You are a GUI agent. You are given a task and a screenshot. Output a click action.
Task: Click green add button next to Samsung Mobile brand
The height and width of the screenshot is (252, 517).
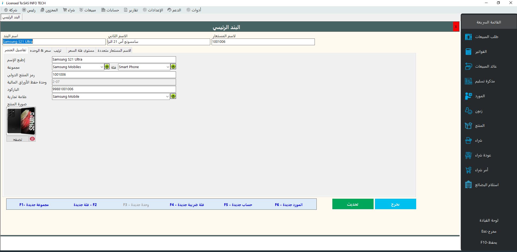point(173,96)
